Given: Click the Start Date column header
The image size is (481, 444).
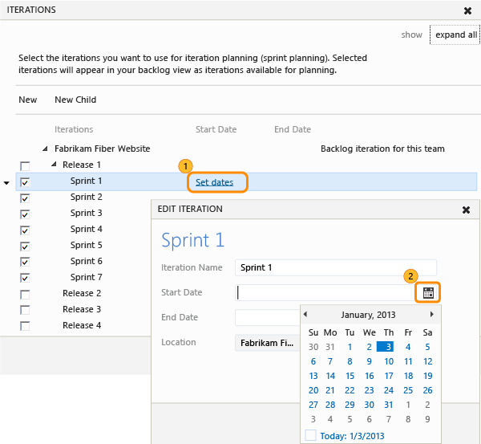Looking at the screenshot, I should (216, 129).
